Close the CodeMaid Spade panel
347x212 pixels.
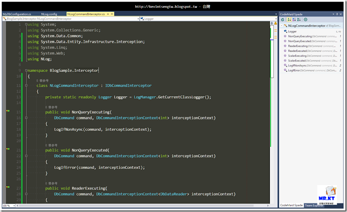point(341,14)
